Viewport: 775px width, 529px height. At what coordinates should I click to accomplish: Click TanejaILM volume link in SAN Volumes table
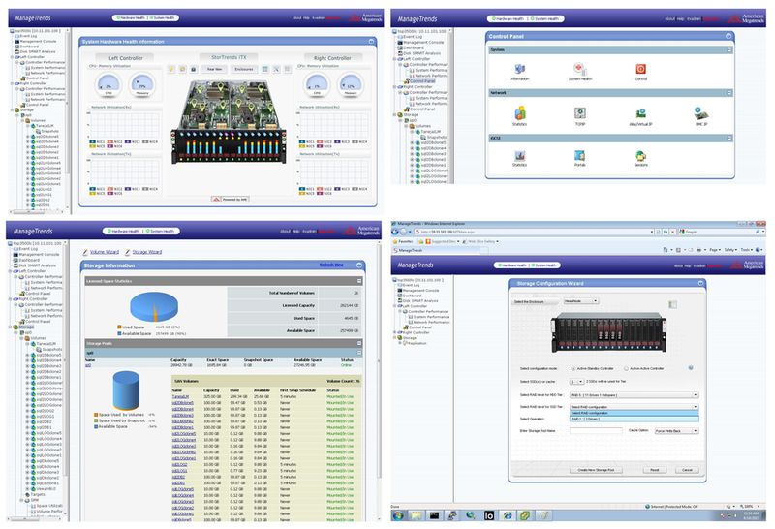180,396
